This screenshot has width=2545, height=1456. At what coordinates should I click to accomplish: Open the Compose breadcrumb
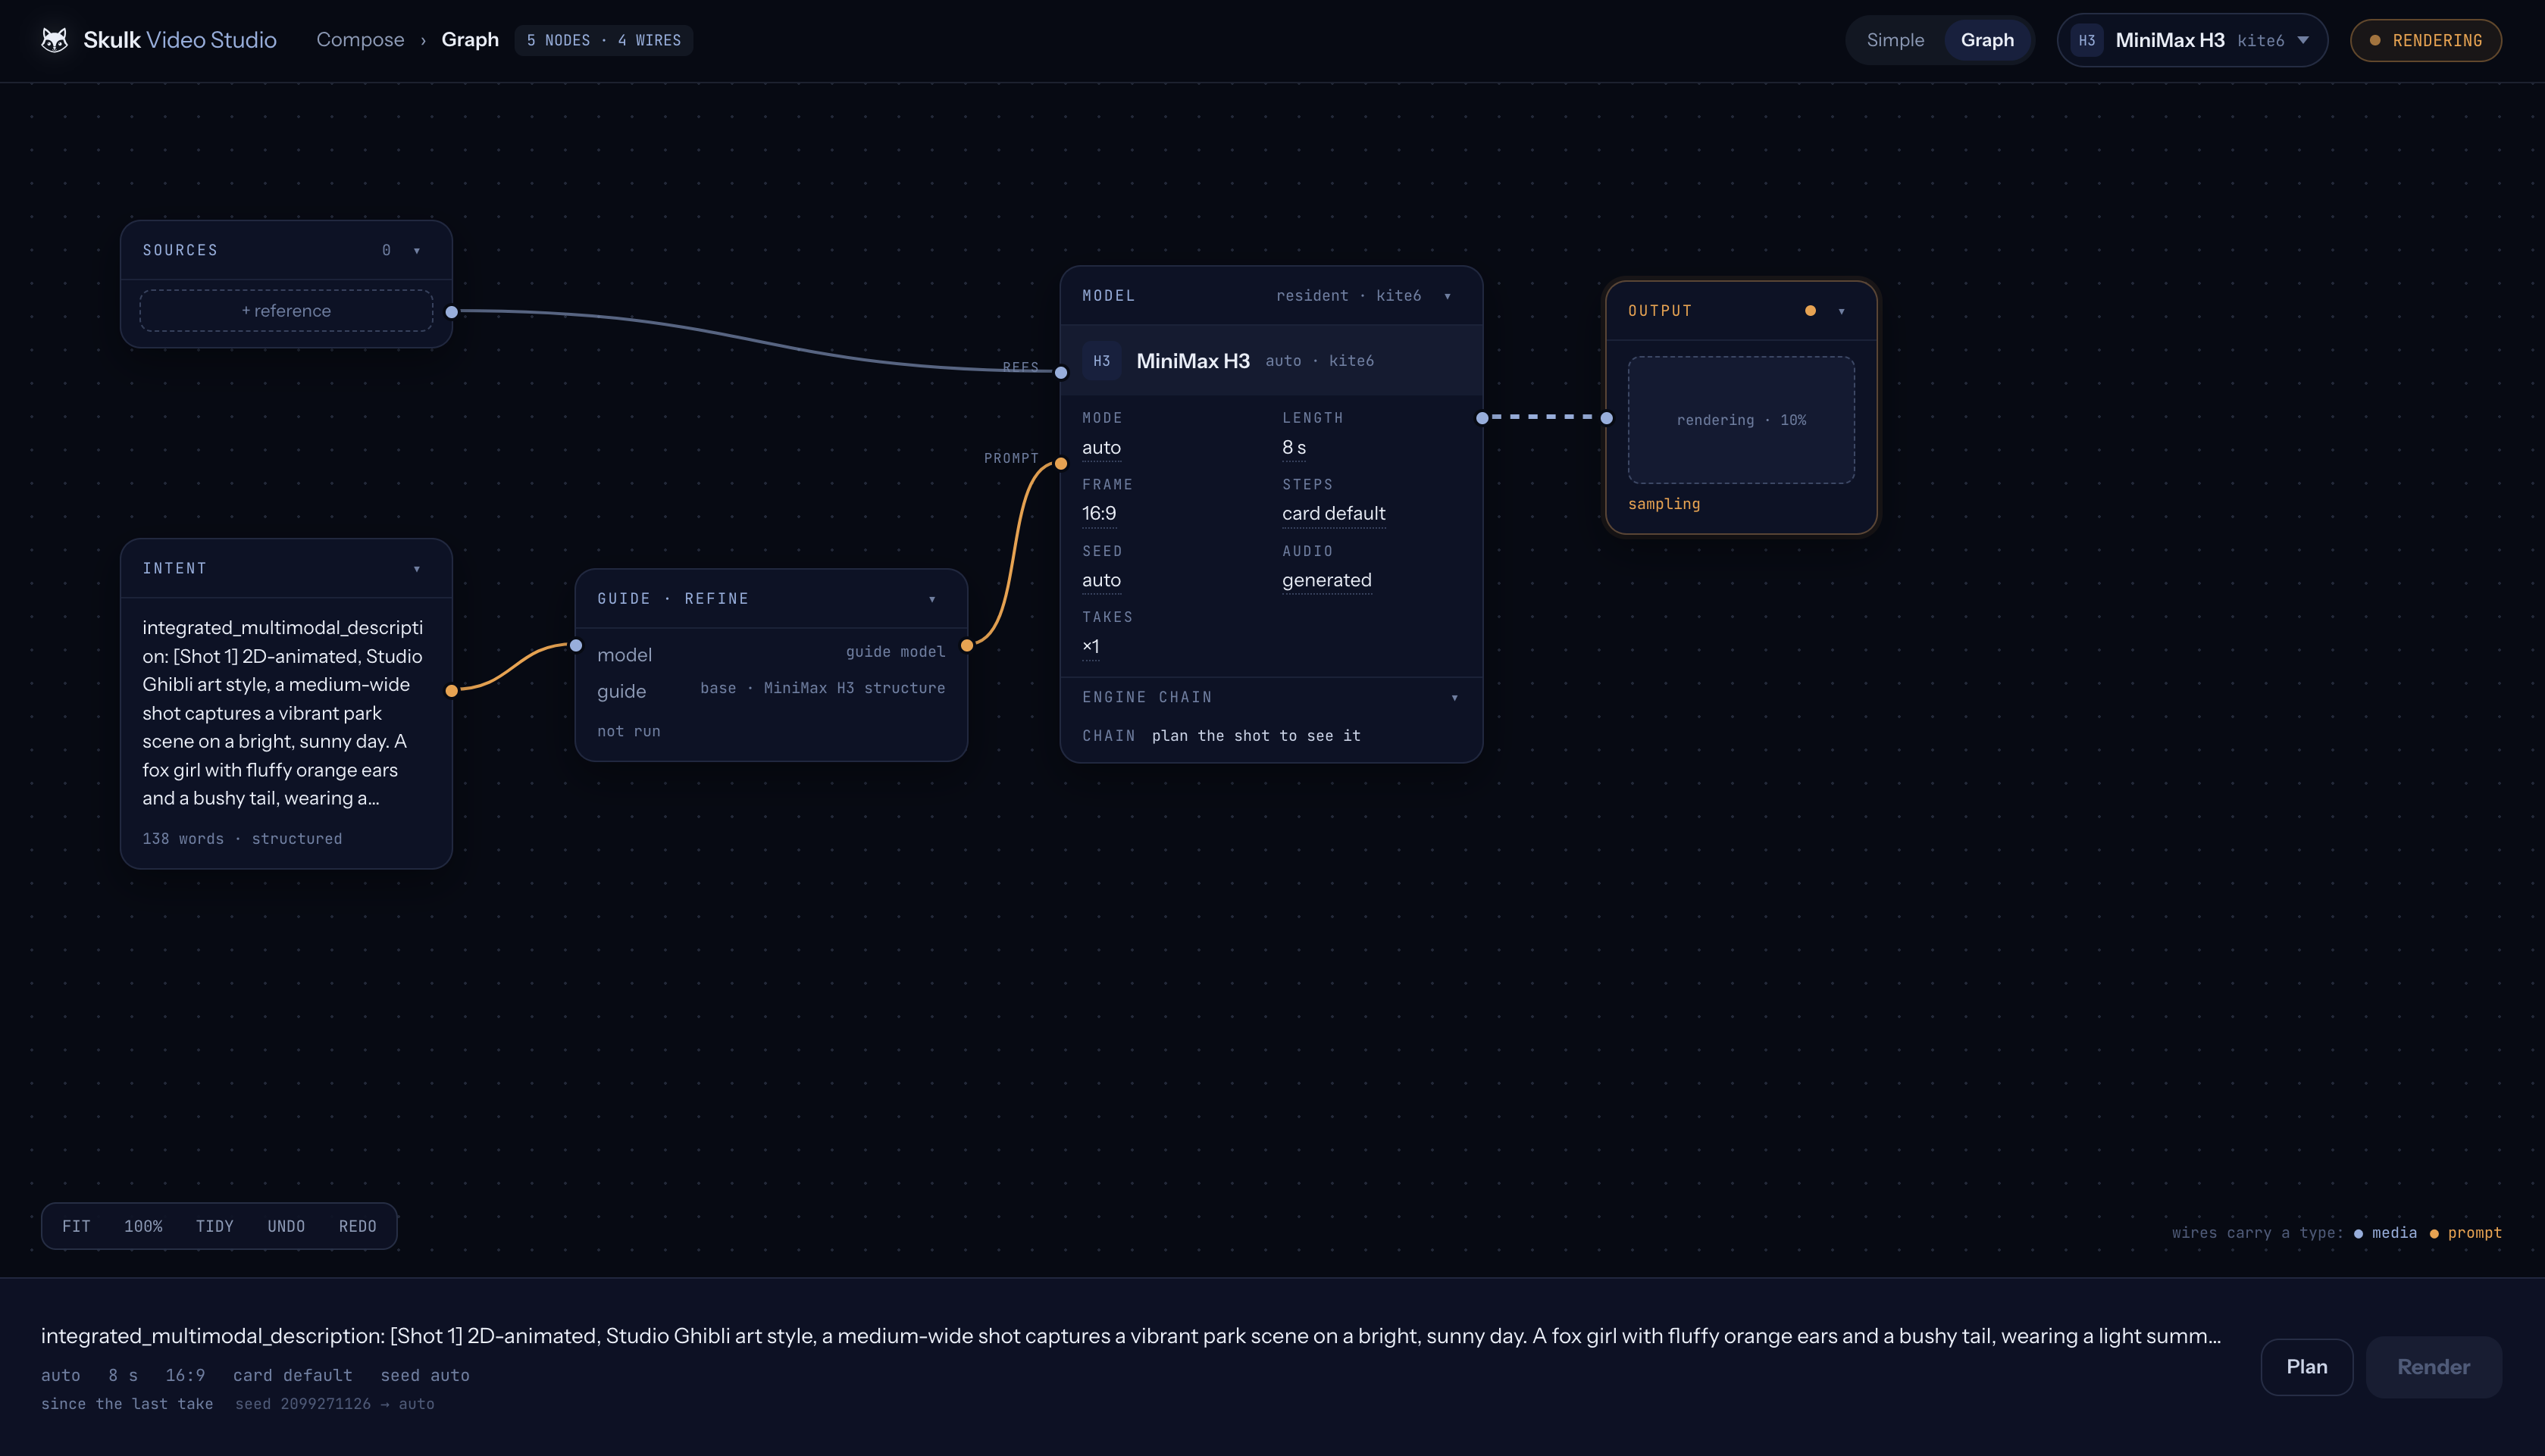point(360,40)
